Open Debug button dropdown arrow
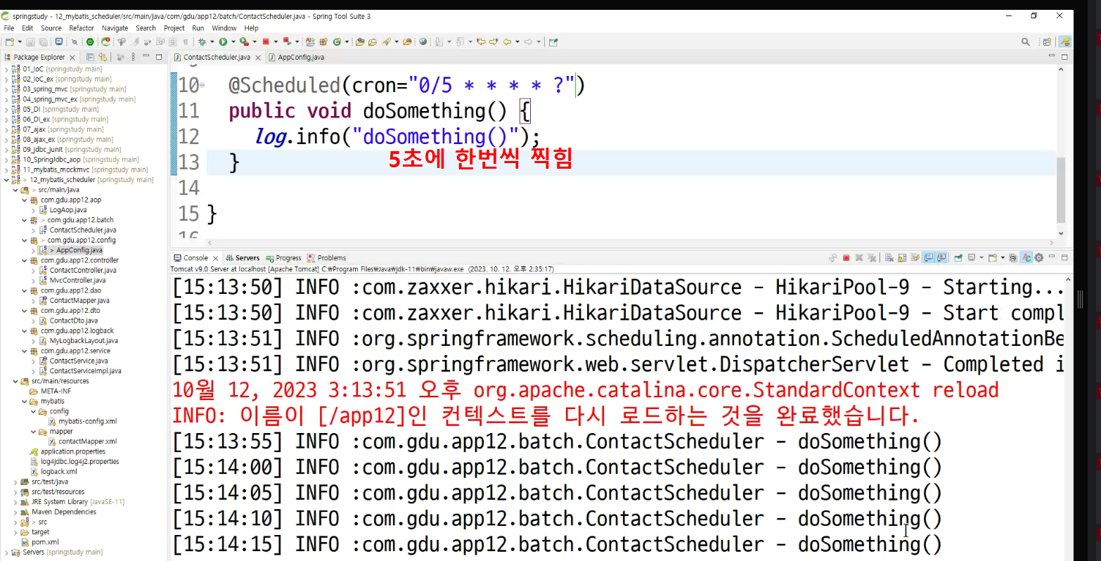This screenshot has height=561, width=1101. coord(212,41)
